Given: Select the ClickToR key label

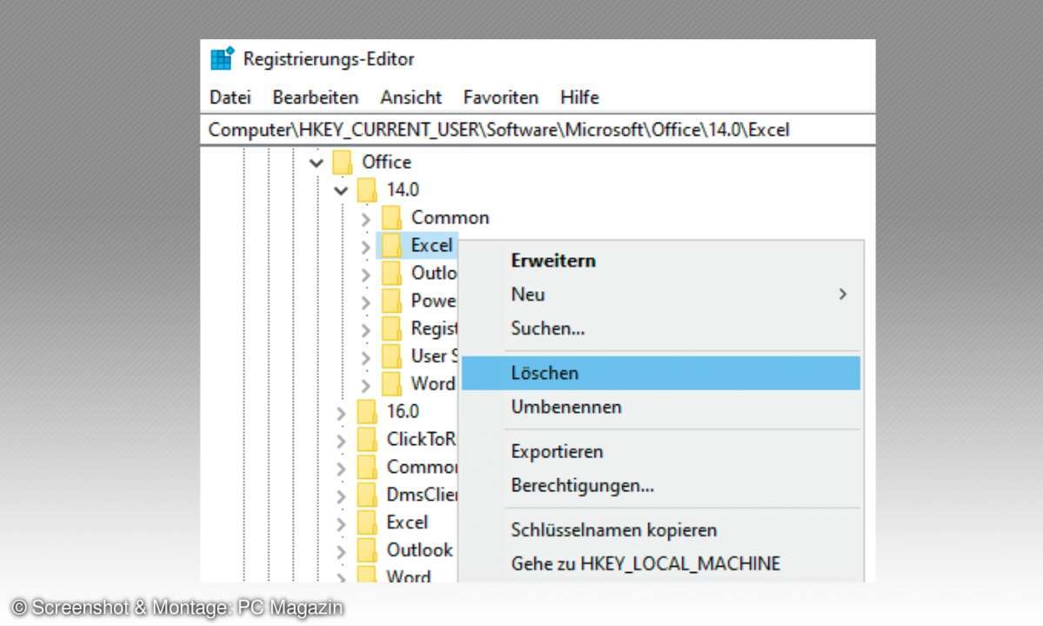Looking at the screenshot, I should click(x=421, y=439).
